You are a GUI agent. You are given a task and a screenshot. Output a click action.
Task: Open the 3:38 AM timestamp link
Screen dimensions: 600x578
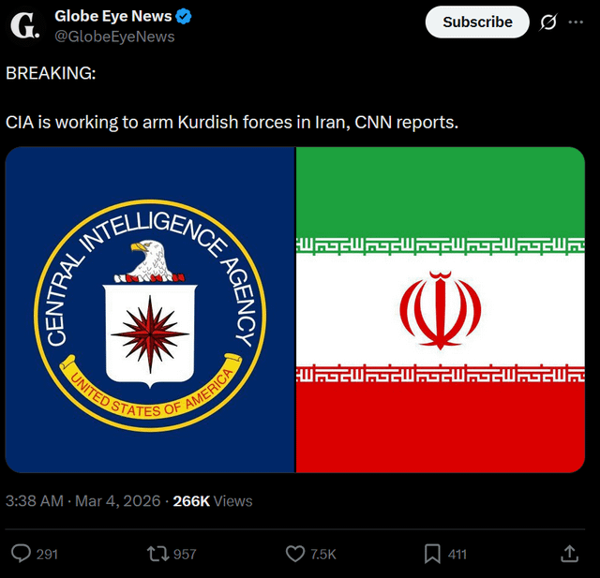(x=34, y=501)
